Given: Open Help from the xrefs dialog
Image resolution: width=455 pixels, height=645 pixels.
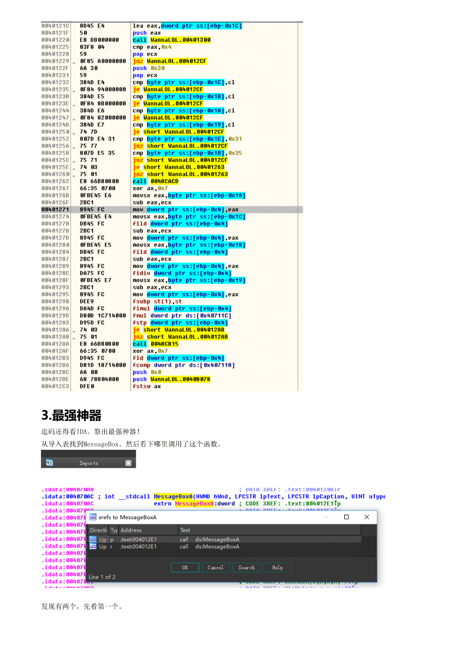Looking at the screenshot, I should (x=278, y=568).
